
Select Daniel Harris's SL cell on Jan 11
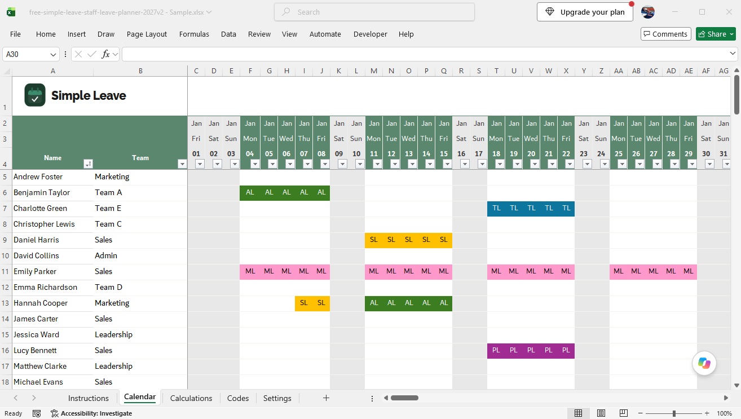[374, 240]
